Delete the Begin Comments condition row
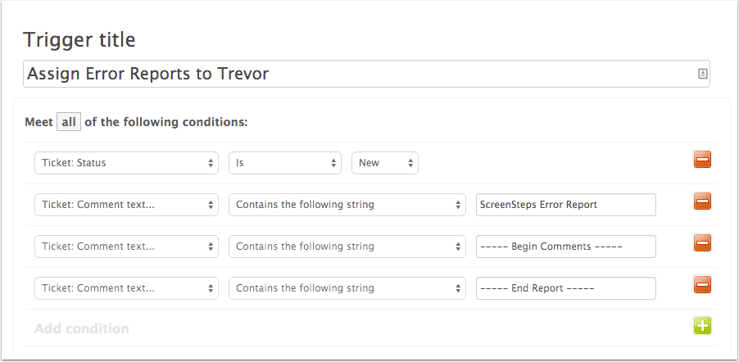This screenshot has height=362, width=739. pos(702,244)
